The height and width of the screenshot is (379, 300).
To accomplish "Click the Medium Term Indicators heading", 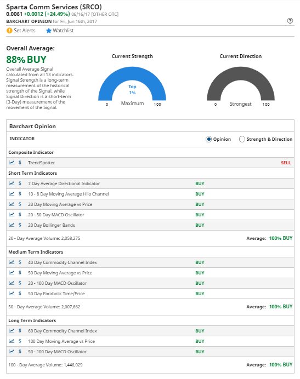I will click(x=36, y=252).
